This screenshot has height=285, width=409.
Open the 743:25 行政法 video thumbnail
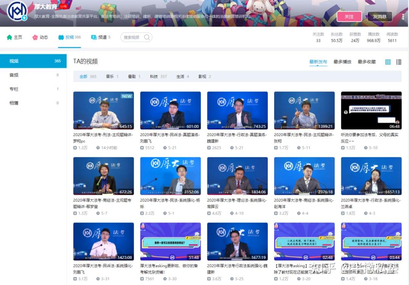[x=237, y=110]
